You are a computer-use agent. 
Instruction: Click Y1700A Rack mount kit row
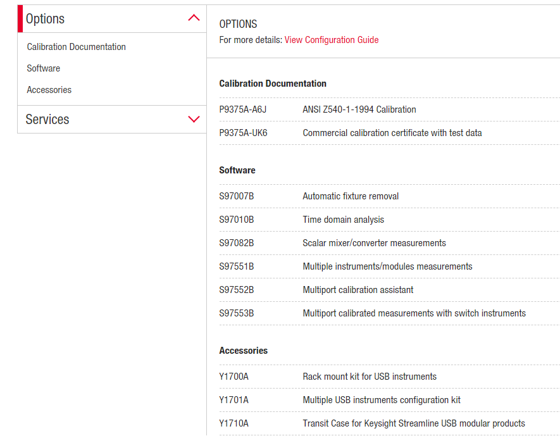click(389, 377)
